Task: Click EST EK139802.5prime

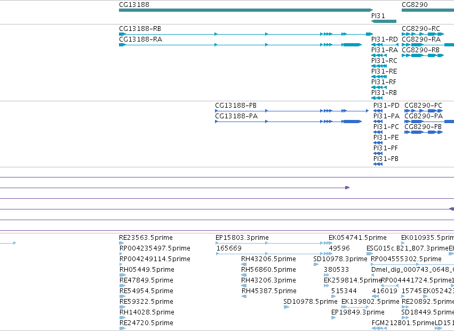Action: pos(370,302)
